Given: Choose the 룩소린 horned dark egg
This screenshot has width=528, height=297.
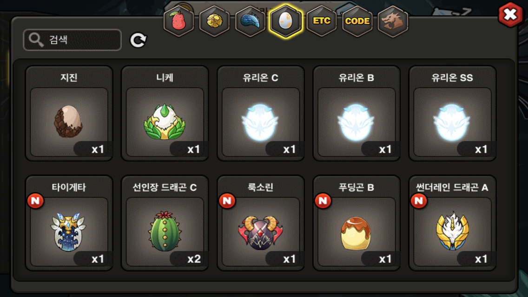Looking at the screenshot, I should [261, 223].
